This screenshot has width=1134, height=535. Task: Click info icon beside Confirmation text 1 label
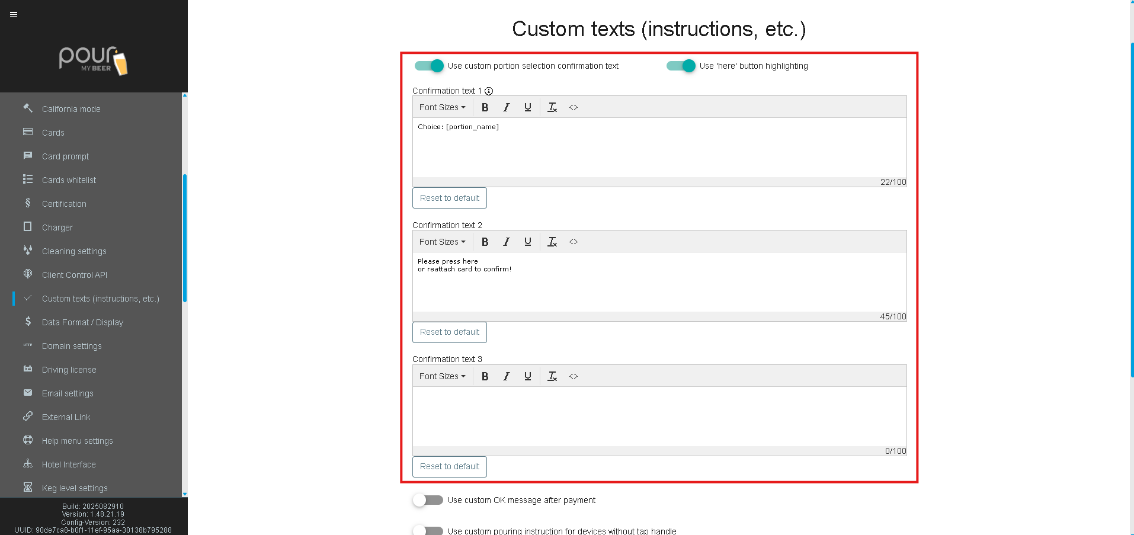click(x=489, y=91)
